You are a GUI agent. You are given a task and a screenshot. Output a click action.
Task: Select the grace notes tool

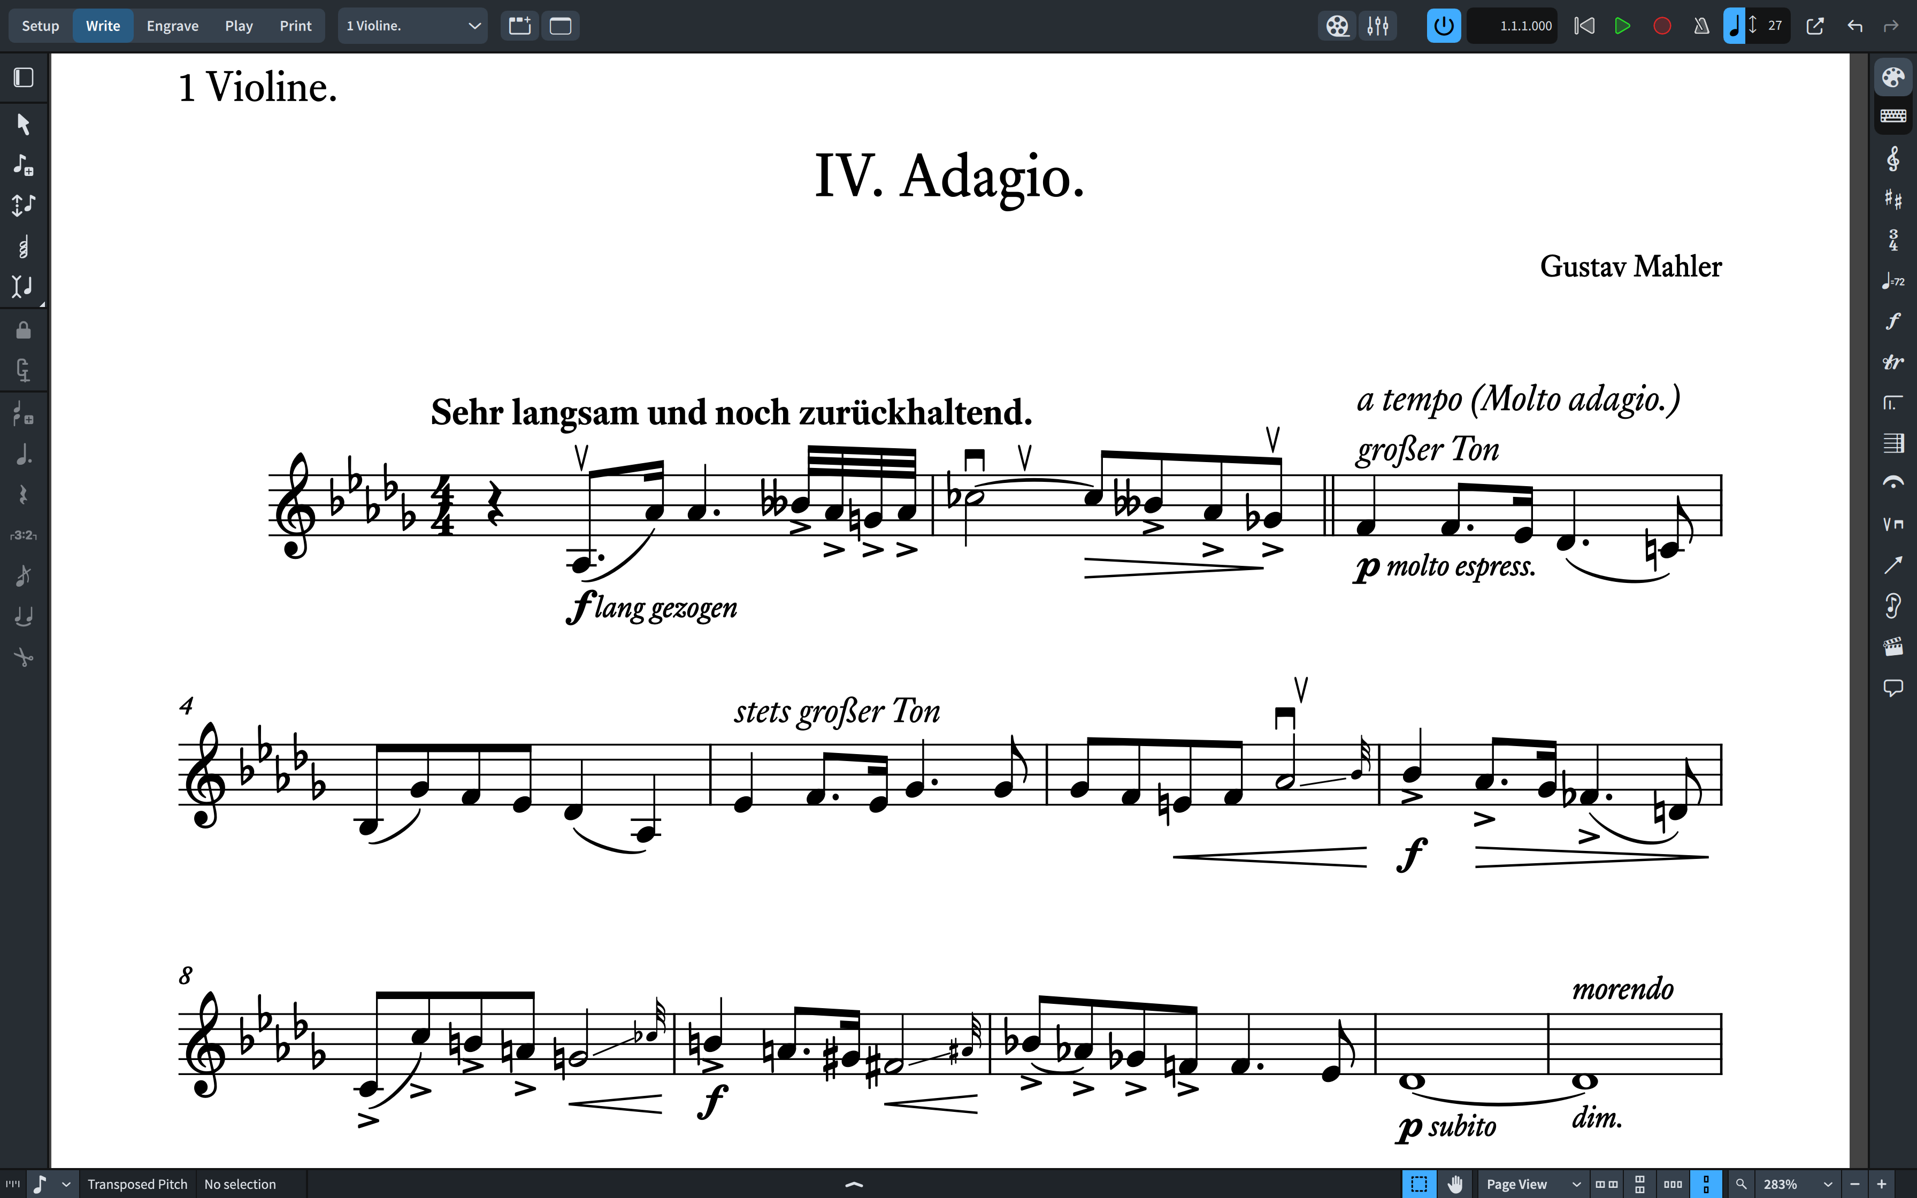(24, 576)
